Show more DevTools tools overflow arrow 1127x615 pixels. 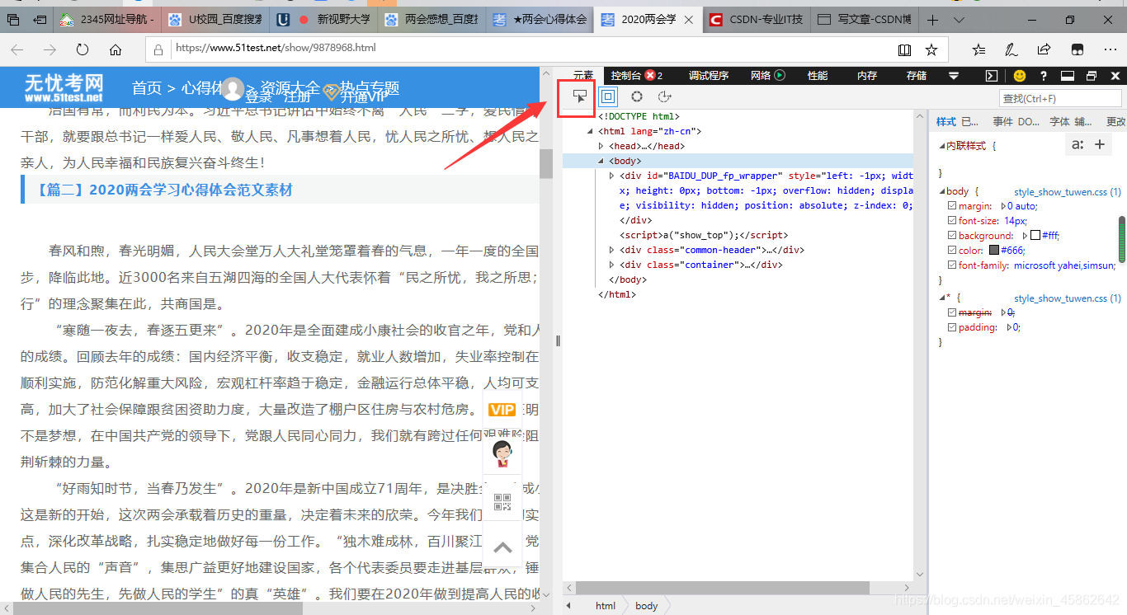coord(954,75)
